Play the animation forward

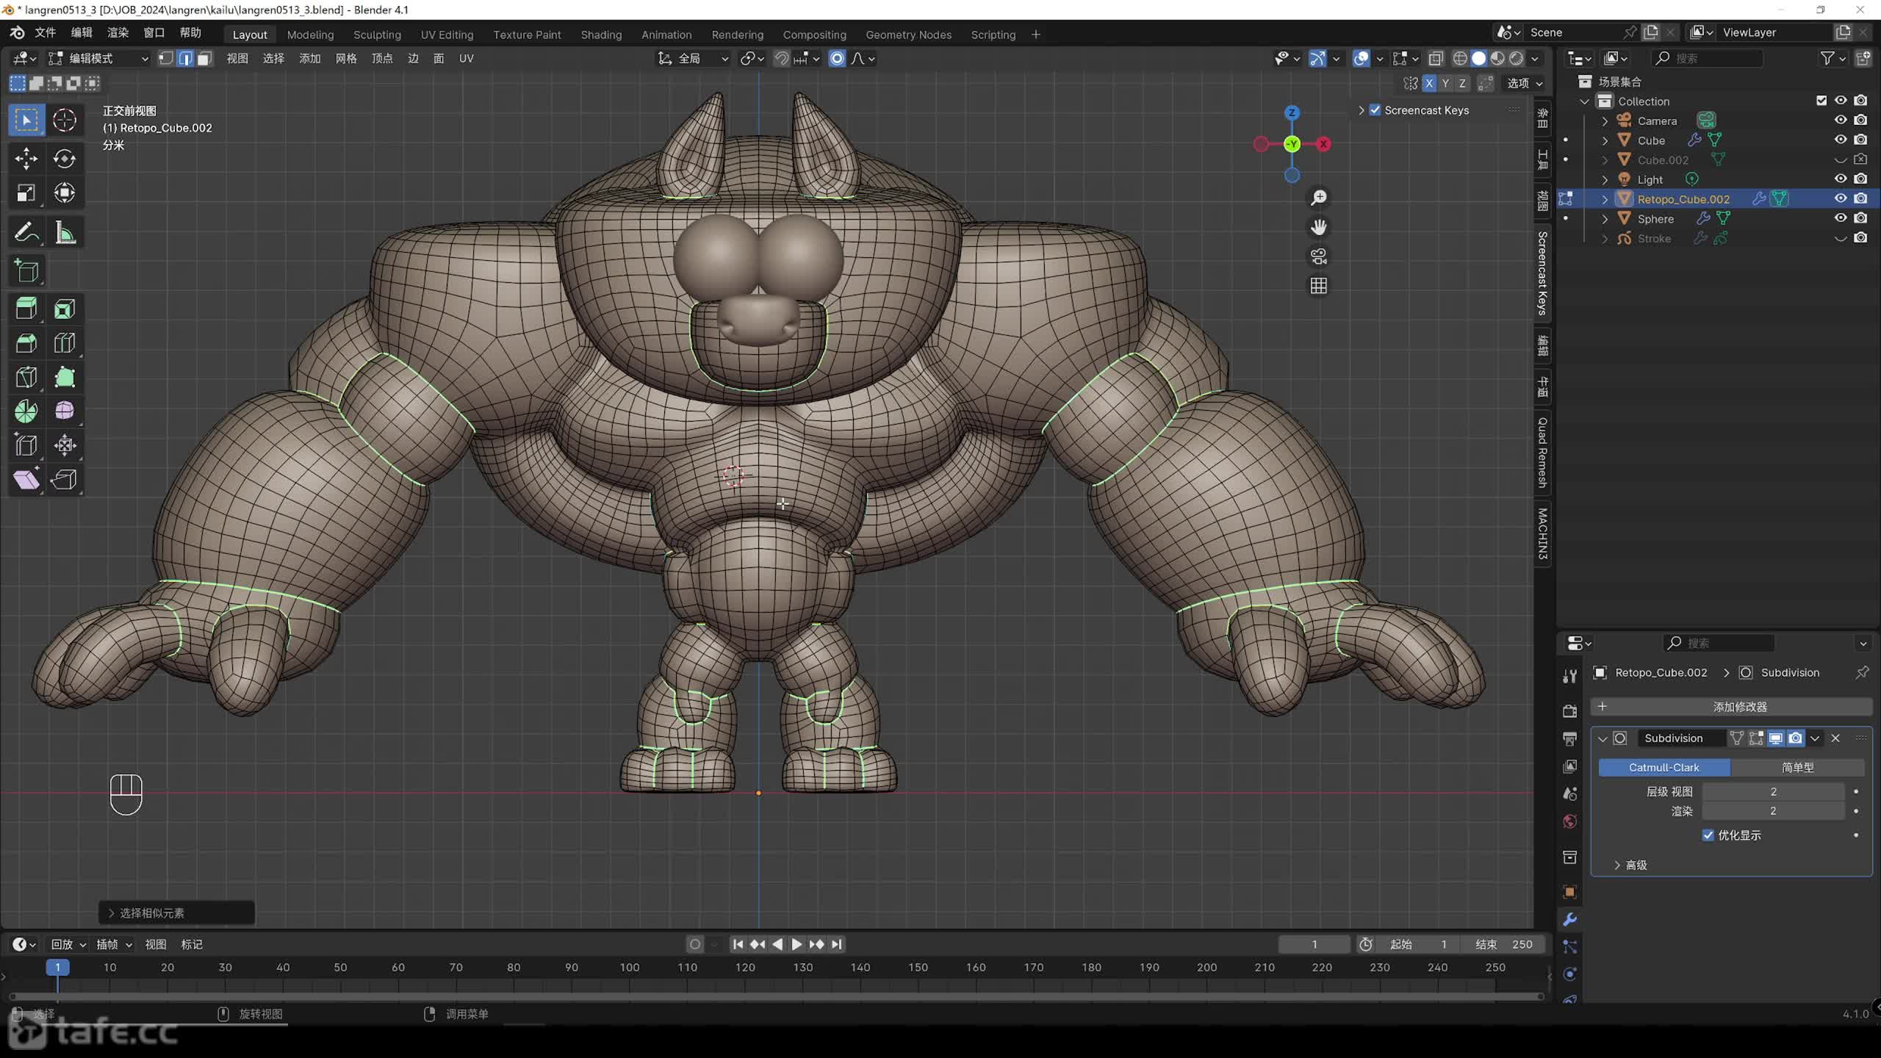(x=796, y=944)
